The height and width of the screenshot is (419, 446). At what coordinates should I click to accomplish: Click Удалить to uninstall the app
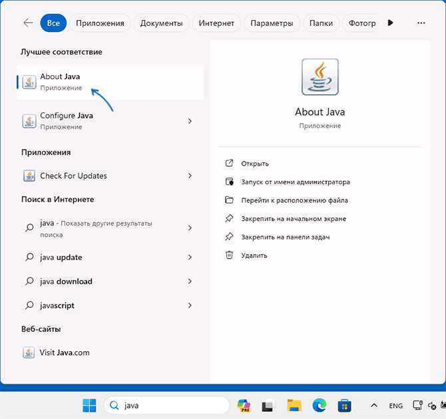point(254,255)
